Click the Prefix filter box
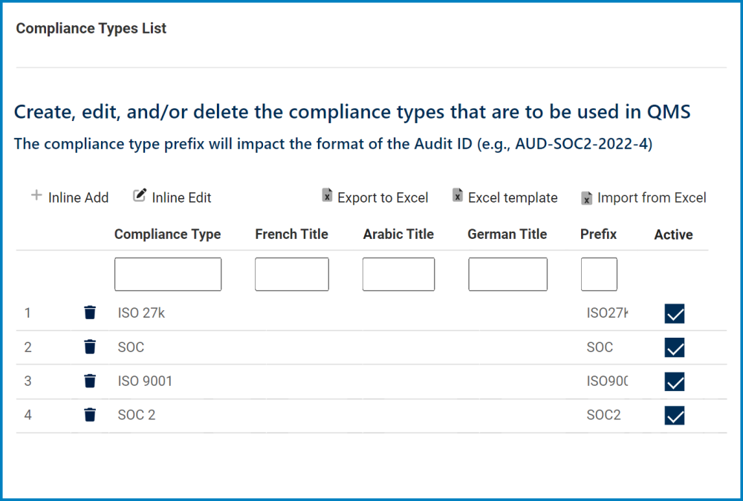The image size is (743, 501). 599,274
